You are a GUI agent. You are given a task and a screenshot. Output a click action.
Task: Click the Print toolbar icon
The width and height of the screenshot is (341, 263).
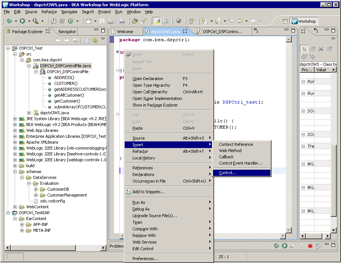click(110, 21)
